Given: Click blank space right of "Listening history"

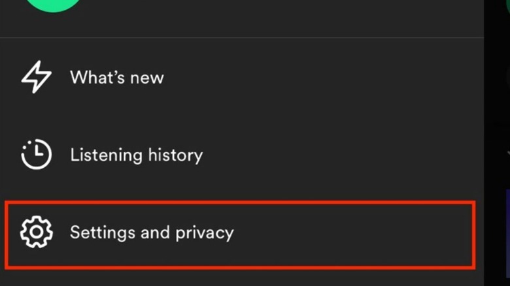Looking at the screenshot, I should (340, 155).
